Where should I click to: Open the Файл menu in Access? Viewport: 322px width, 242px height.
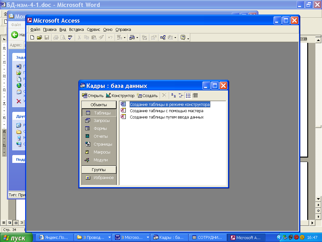35,29
